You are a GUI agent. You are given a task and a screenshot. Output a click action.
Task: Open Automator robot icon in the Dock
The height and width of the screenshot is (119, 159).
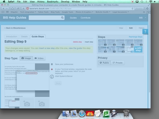point(114,113)
